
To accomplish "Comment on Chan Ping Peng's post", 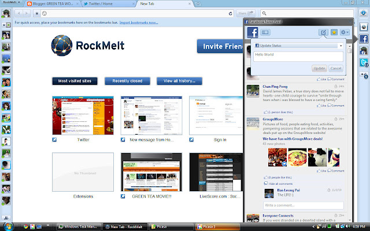I will (336, 106).
